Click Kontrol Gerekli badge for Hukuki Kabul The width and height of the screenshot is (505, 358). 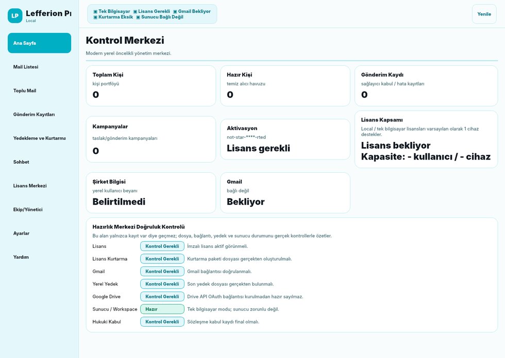coord(162,321)
